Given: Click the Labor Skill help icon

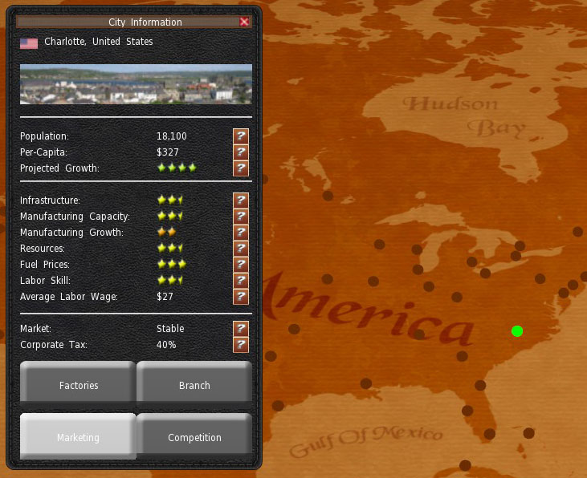Looking at the screenshot, I should 240,281.
